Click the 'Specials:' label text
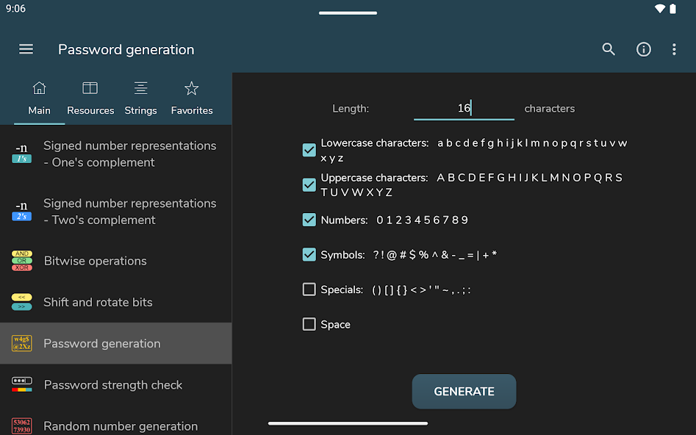 point(342,290)
